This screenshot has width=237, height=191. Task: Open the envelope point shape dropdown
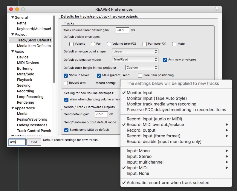coord(135,52)
